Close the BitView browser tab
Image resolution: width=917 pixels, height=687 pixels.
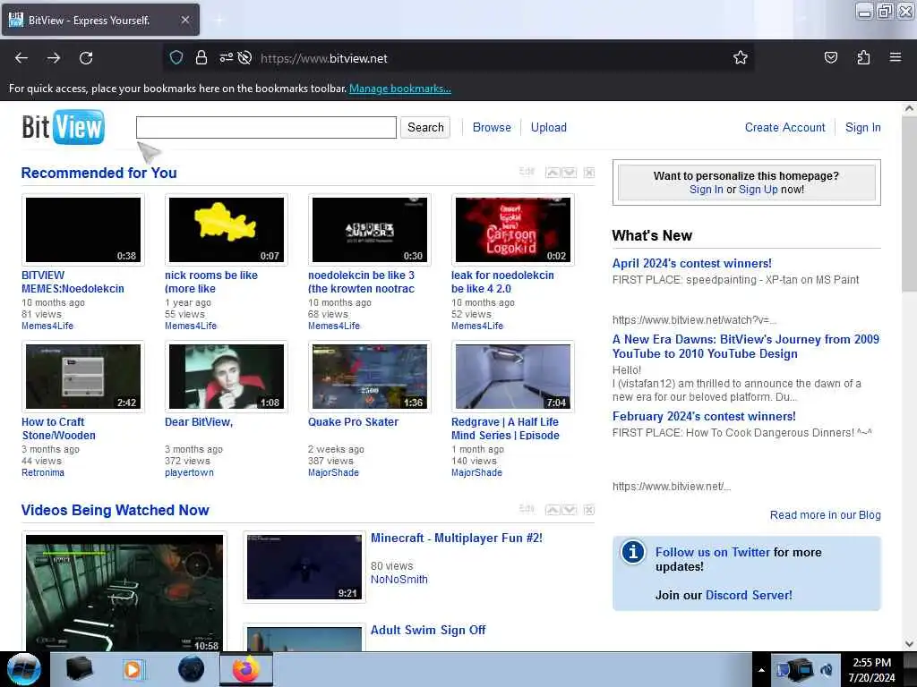click(184, 20)
